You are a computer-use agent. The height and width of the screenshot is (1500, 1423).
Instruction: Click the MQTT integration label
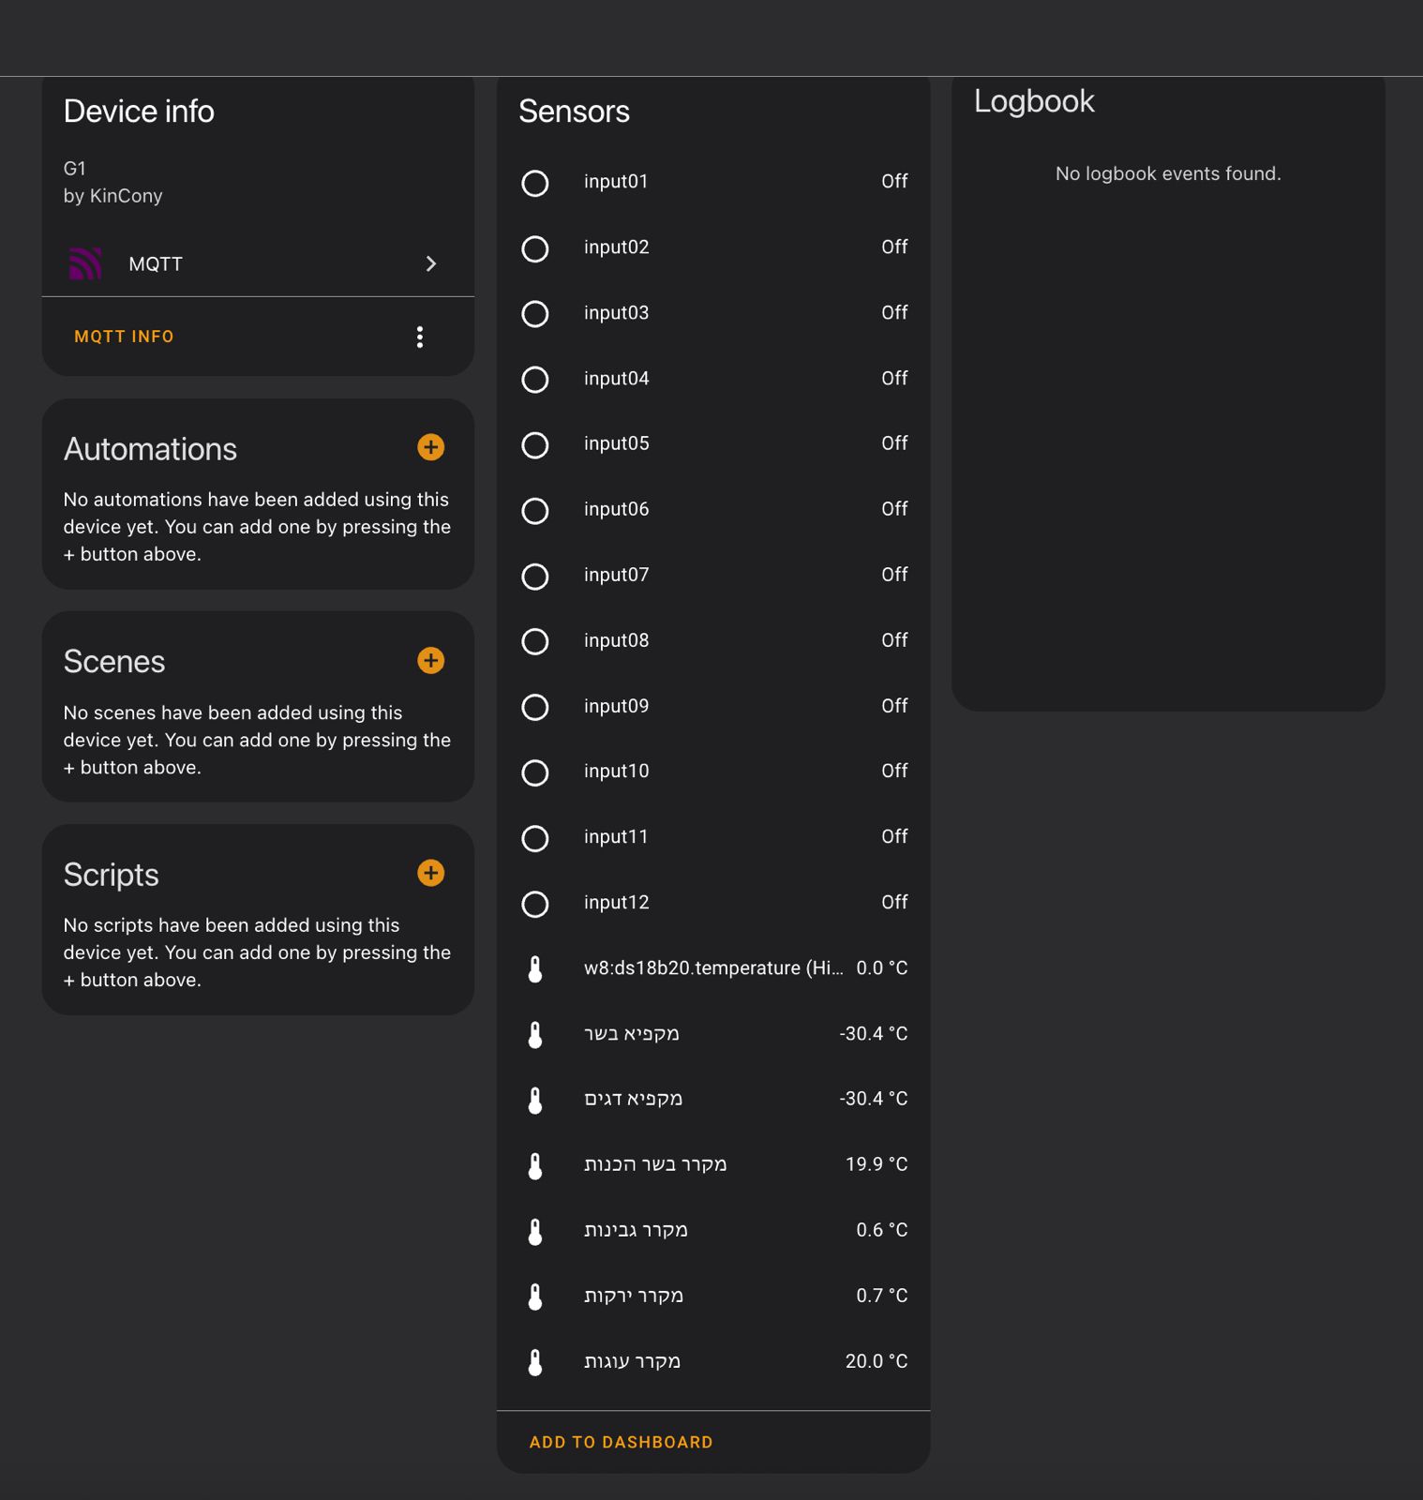tap(156, 264)
